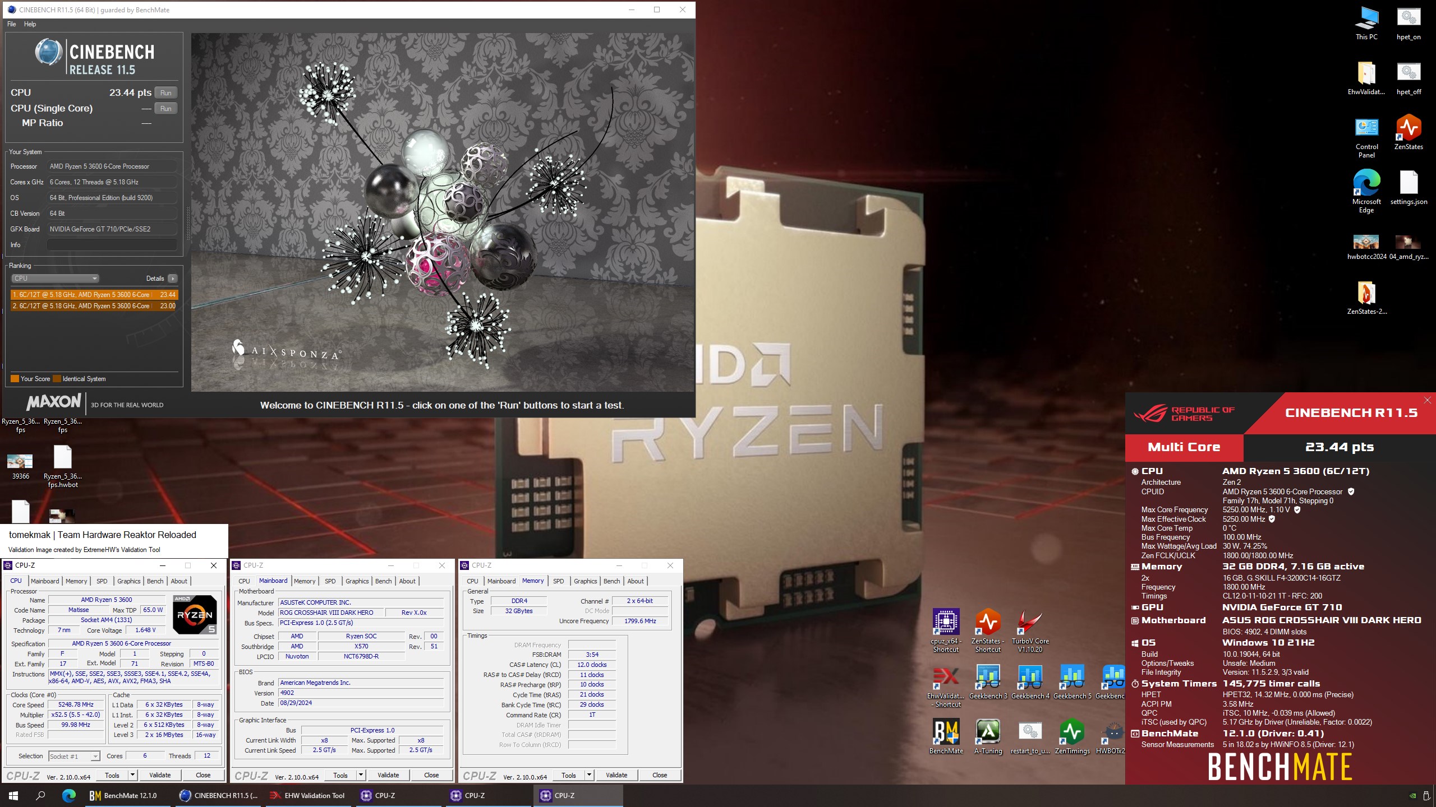
Task: Open Tools dropdown arrow in Mainboard CPU-Z window
Action: click(361, 776)
